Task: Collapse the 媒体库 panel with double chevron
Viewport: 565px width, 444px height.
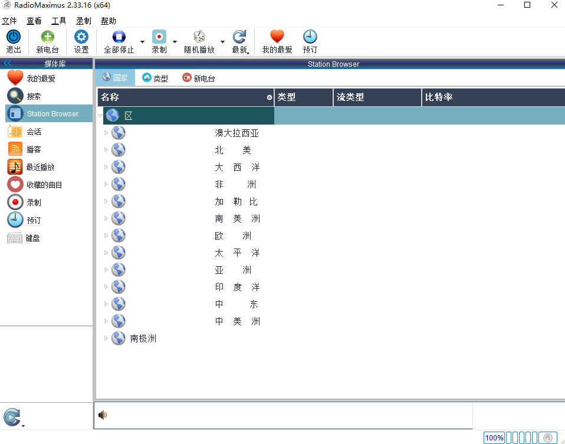Action: [8, 63]
